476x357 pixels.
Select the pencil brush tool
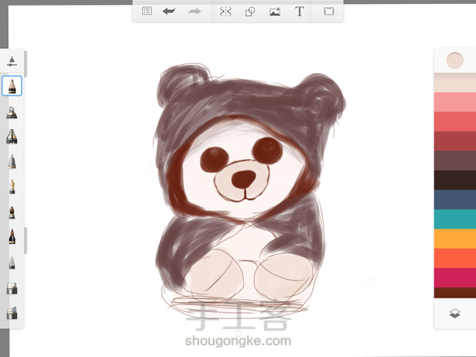12,86
